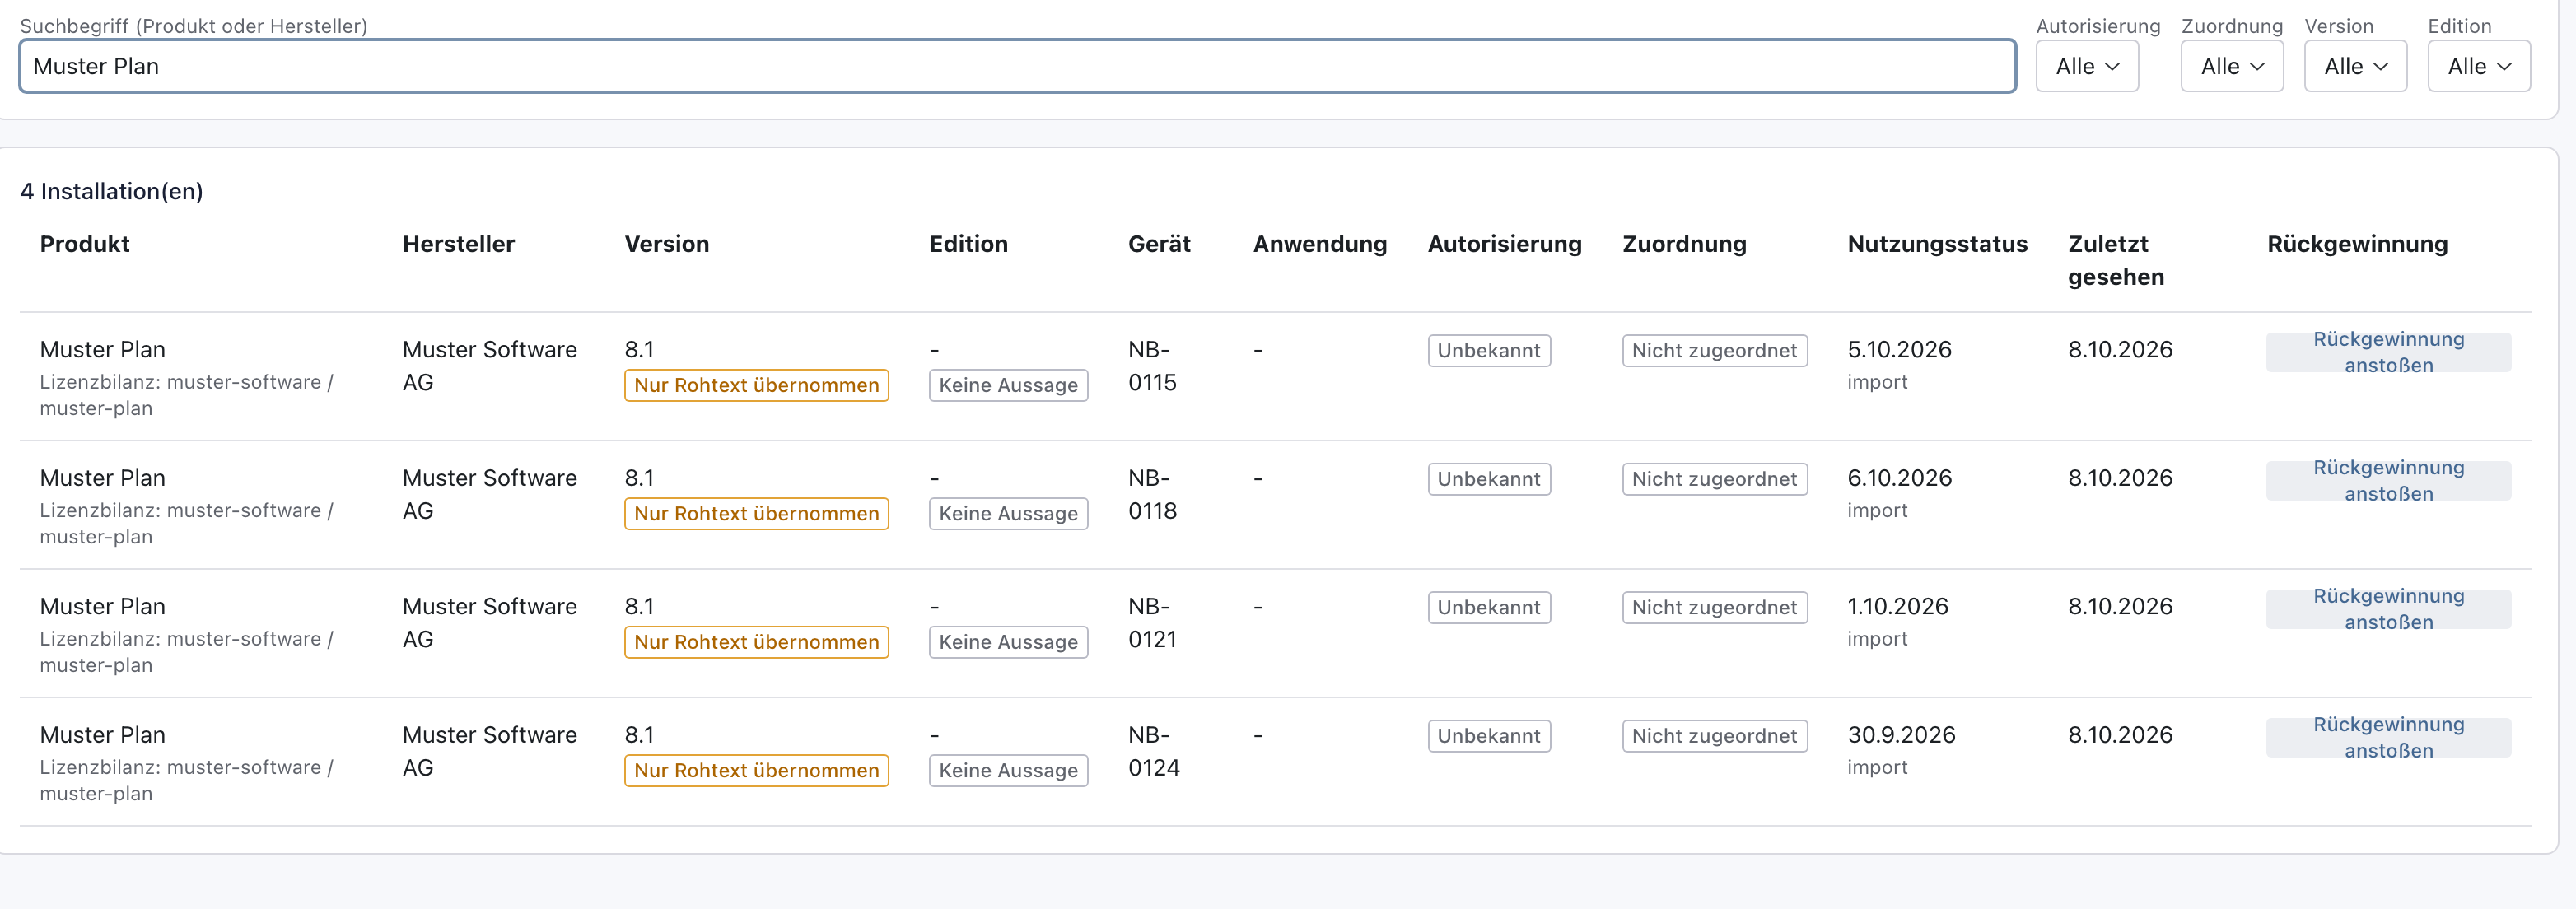
Task: Click 'Keine Aussage' badge in NB-0115 row
Action: (1008, 385)
